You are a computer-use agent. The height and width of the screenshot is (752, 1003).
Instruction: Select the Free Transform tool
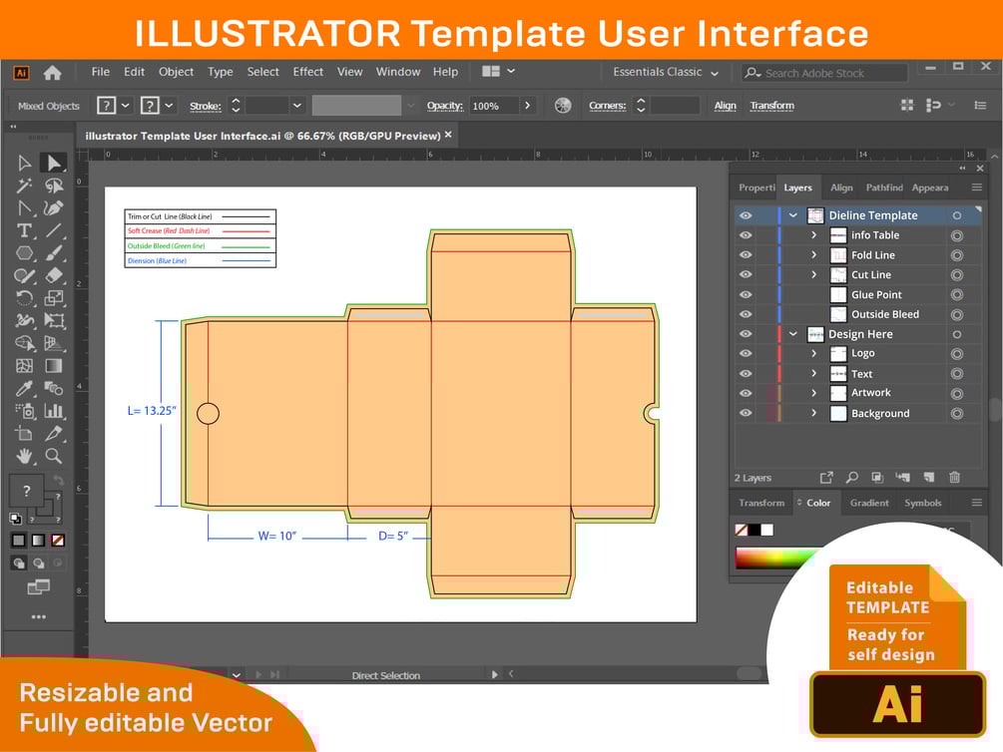[54, 320]
